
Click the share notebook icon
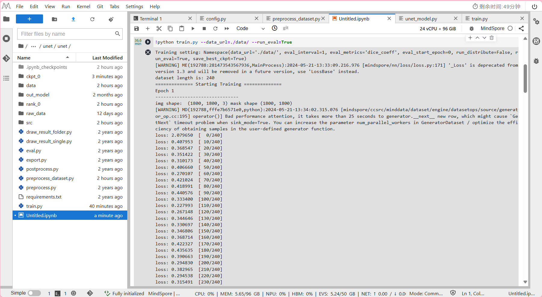coord(521,28)
